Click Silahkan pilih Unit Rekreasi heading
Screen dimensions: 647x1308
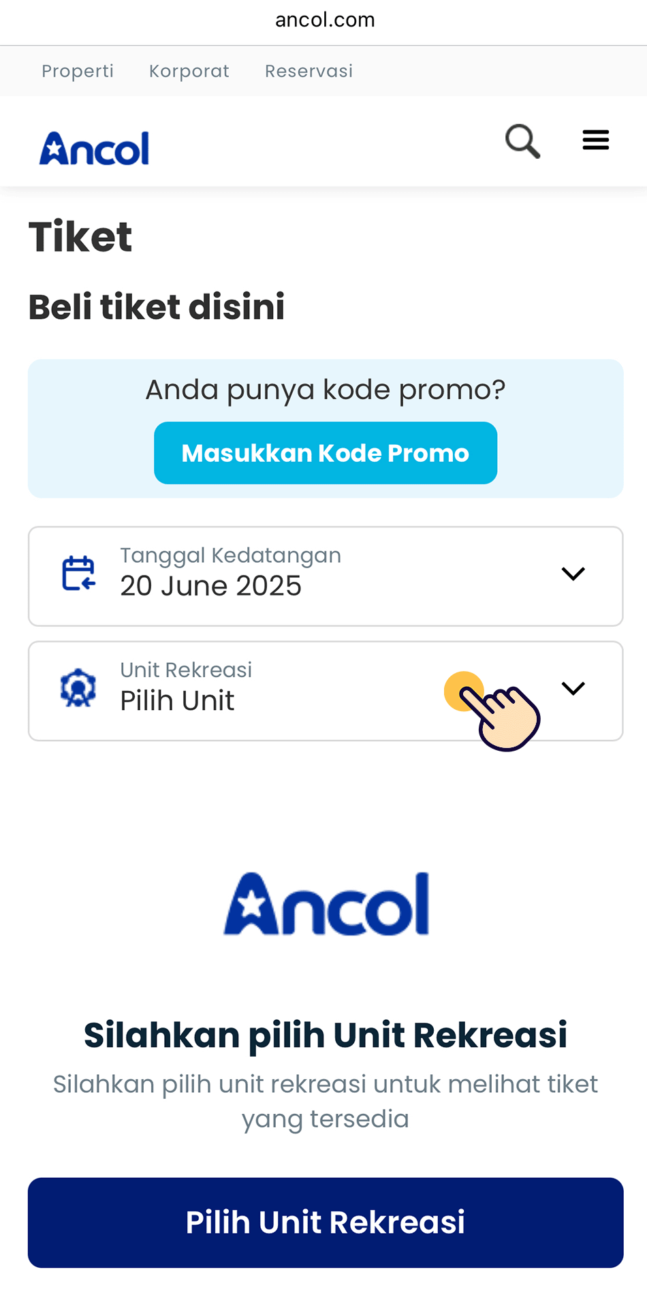[x=326, y=1035]
